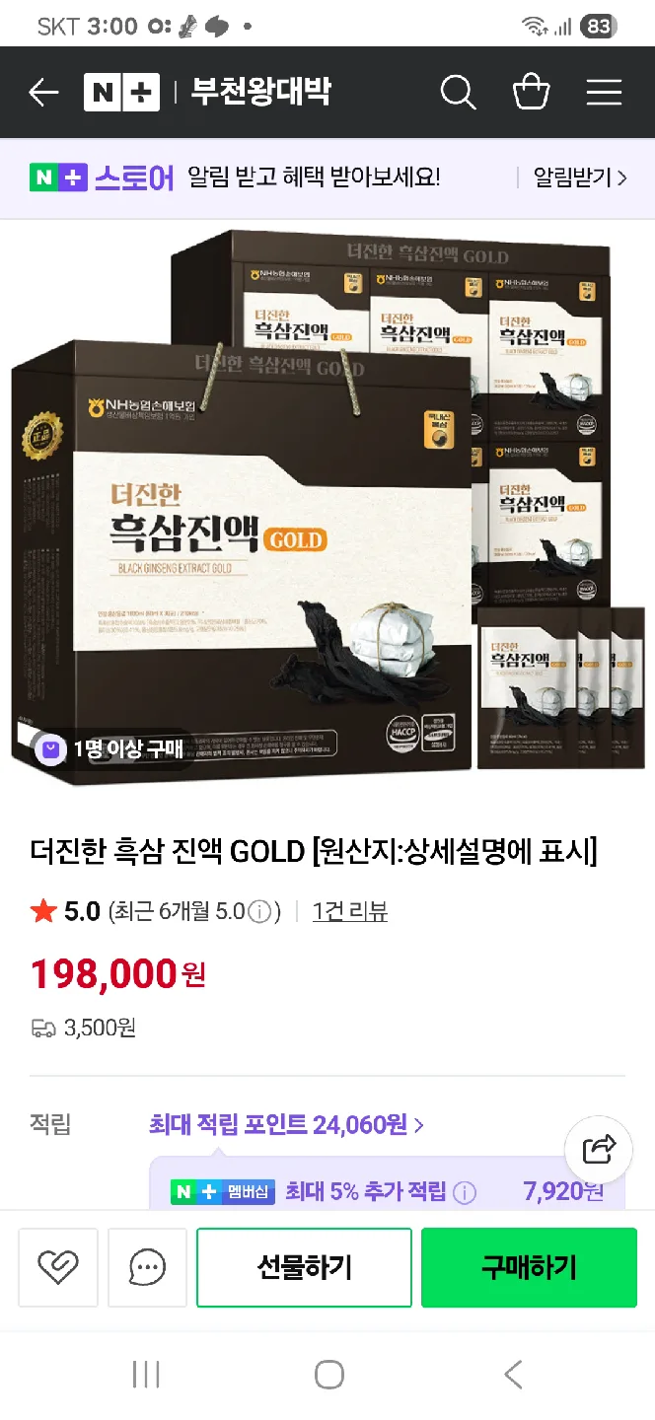Open the hamburger menu
This screenshot has width=655, height=1420.
(604, 93)
